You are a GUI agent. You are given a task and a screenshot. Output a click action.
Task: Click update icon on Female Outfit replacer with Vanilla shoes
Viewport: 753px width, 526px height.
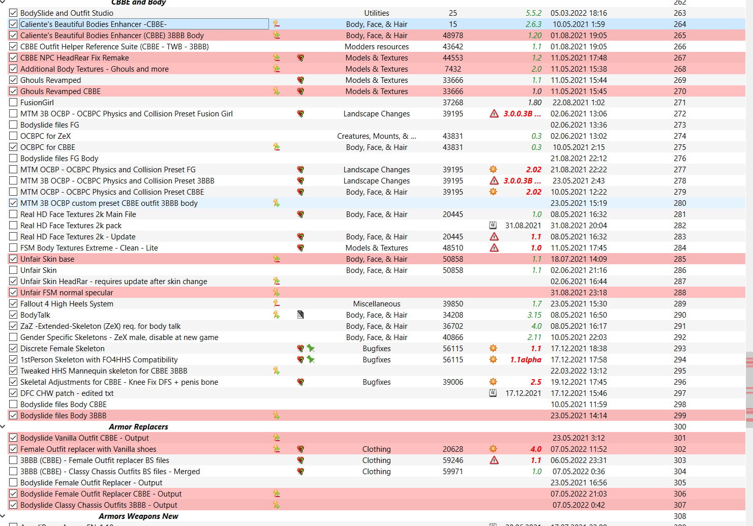click(x=493, y=449)
